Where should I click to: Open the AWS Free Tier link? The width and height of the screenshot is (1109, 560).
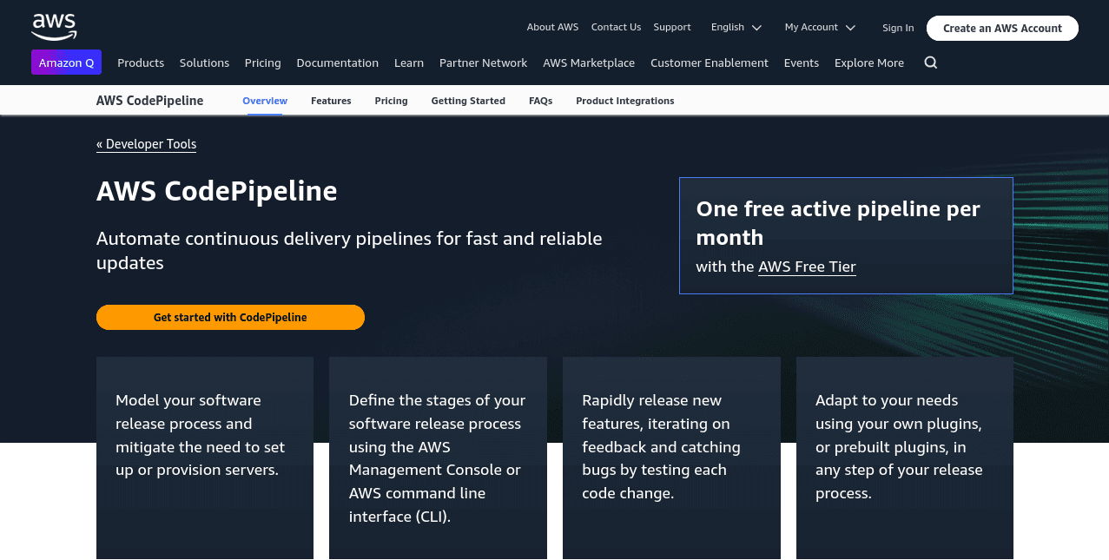point(807,267)
